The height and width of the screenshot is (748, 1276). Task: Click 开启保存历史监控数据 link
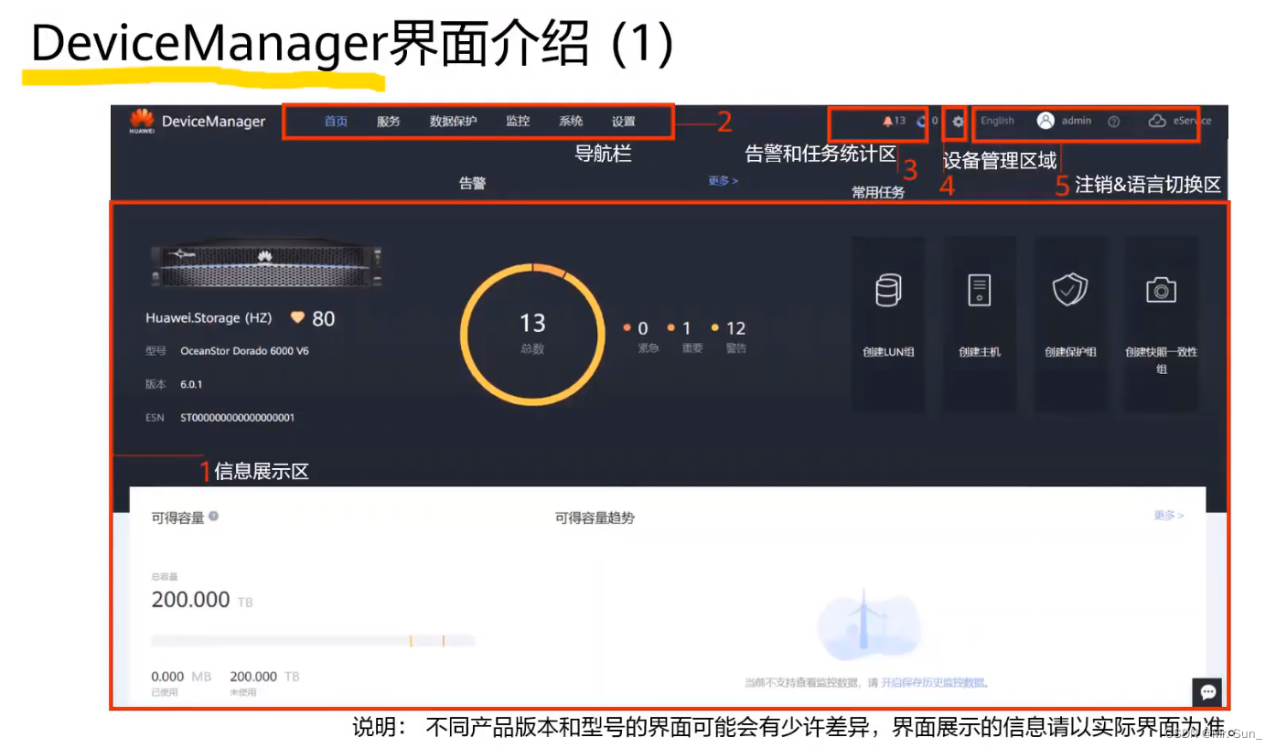coord(933,682)
